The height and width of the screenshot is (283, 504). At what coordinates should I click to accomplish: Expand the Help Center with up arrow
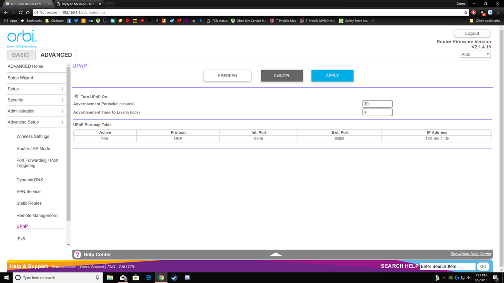pyautogui.click(x=275, y=254)
